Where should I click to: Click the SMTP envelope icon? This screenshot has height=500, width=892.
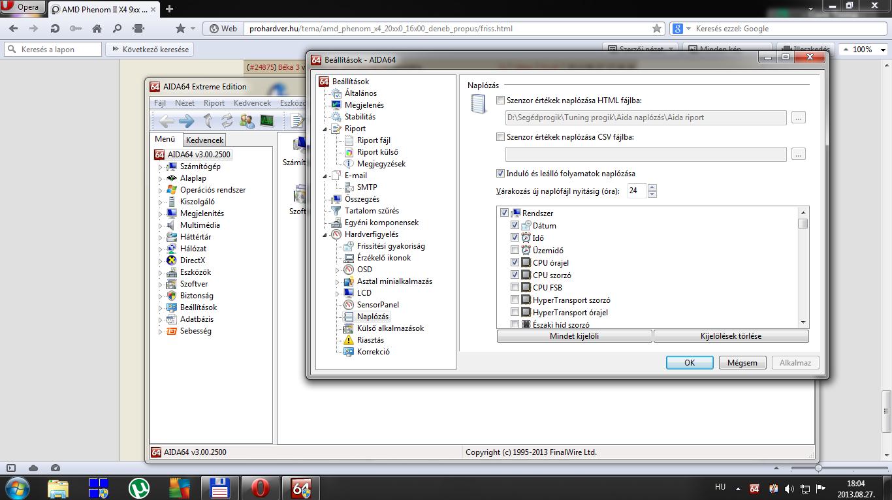(349, 187)
